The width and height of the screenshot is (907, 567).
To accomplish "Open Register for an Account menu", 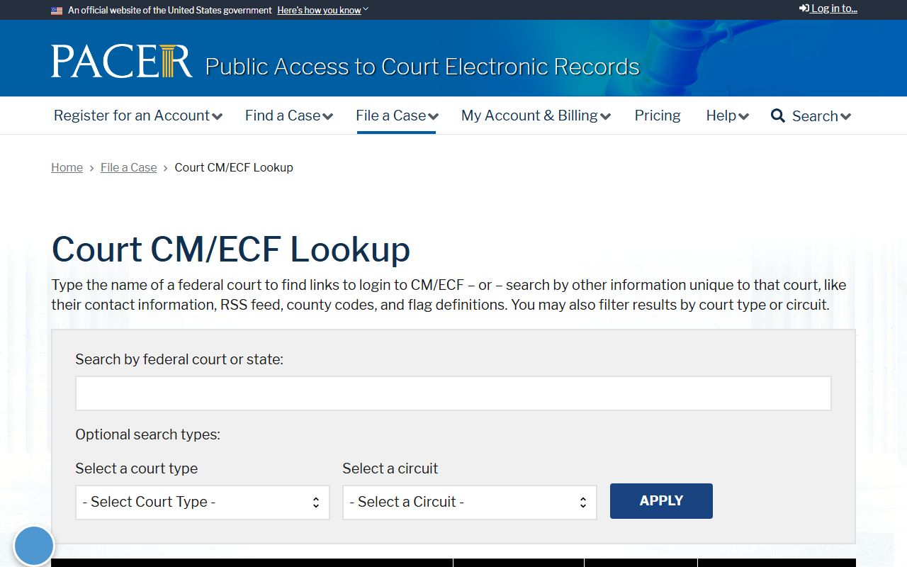I will (x=138, y=116).
